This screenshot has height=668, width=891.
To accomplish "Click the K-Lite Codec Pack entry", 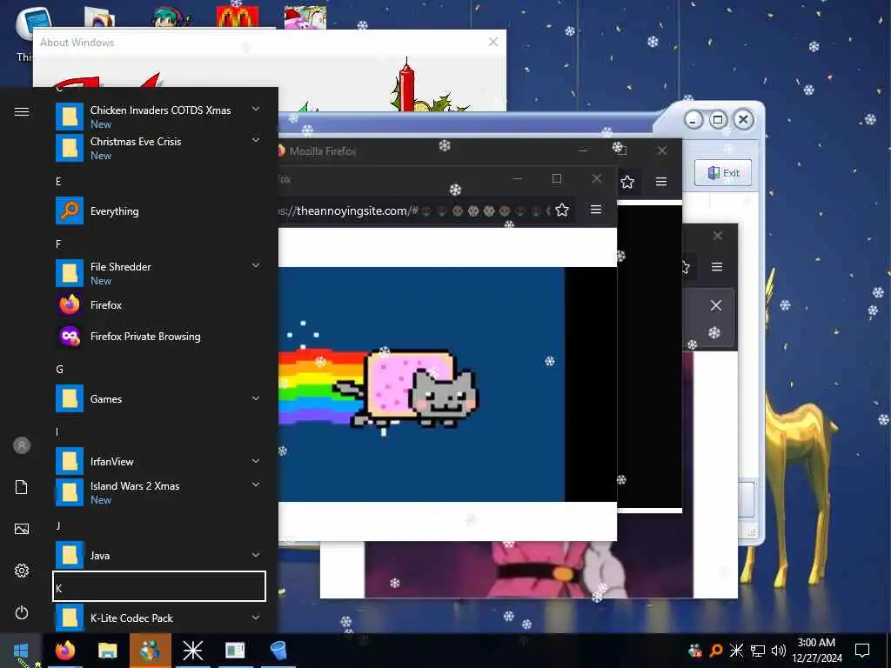I will [159, 618].
